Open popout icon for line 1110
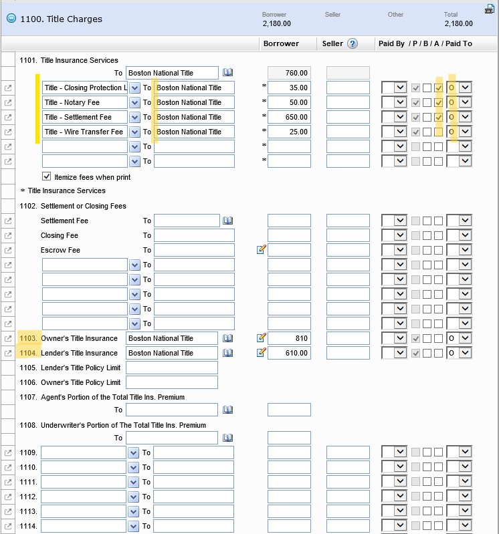This screenshot has height=534, width=499. pos(8,467)
